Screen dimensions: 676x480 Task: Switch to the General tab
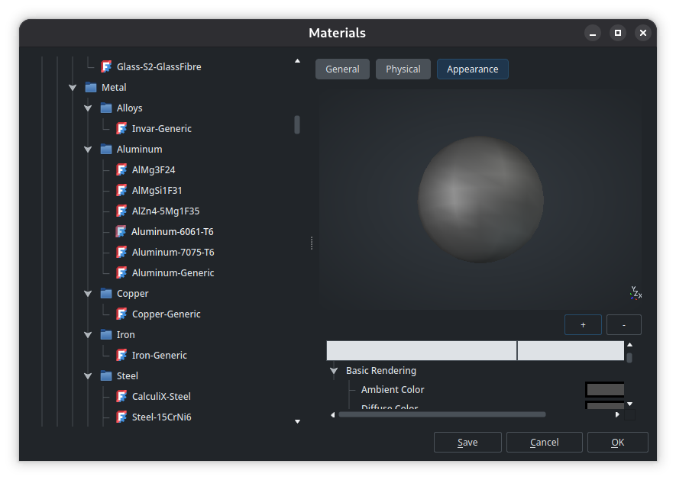click(342, 69)
